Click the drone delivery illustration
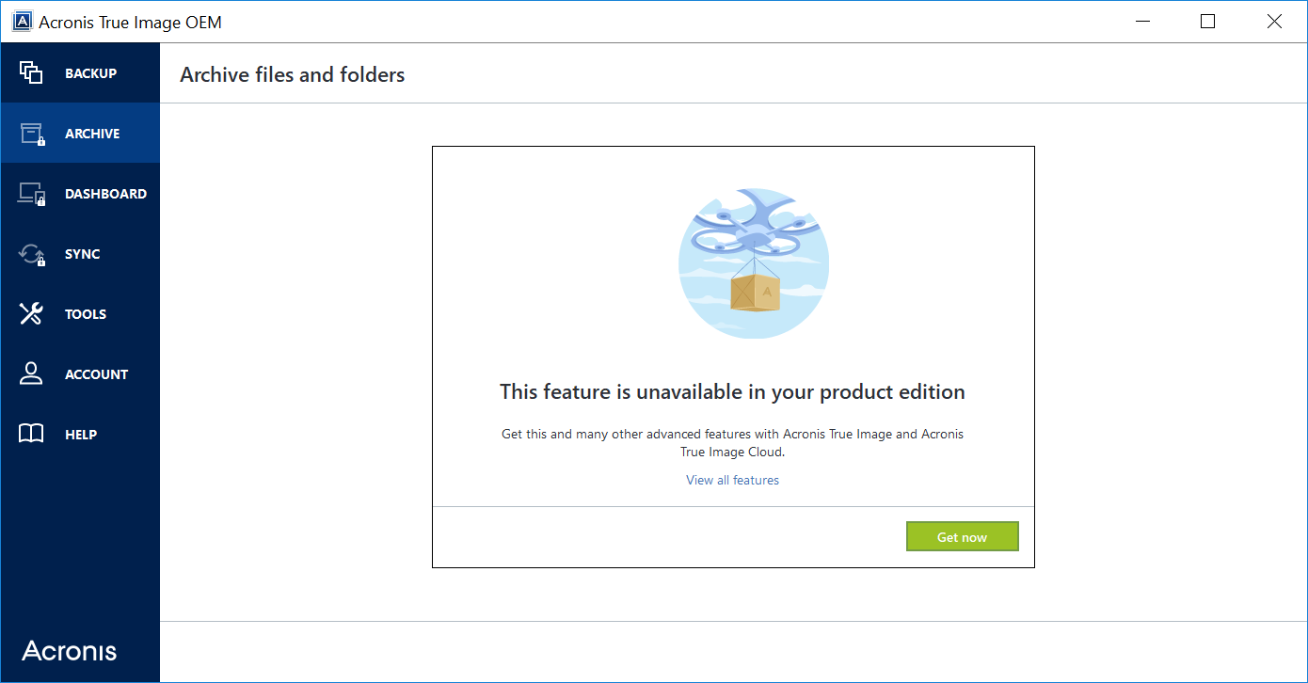 point(753,262)
